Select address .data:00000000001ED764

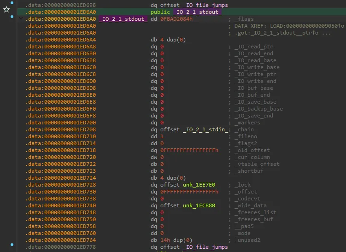tap(61, 240)
